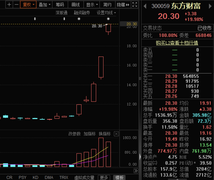Toggle fullscreen chart icon
This screenshot has height=180, width=214.
coord(135,5)
